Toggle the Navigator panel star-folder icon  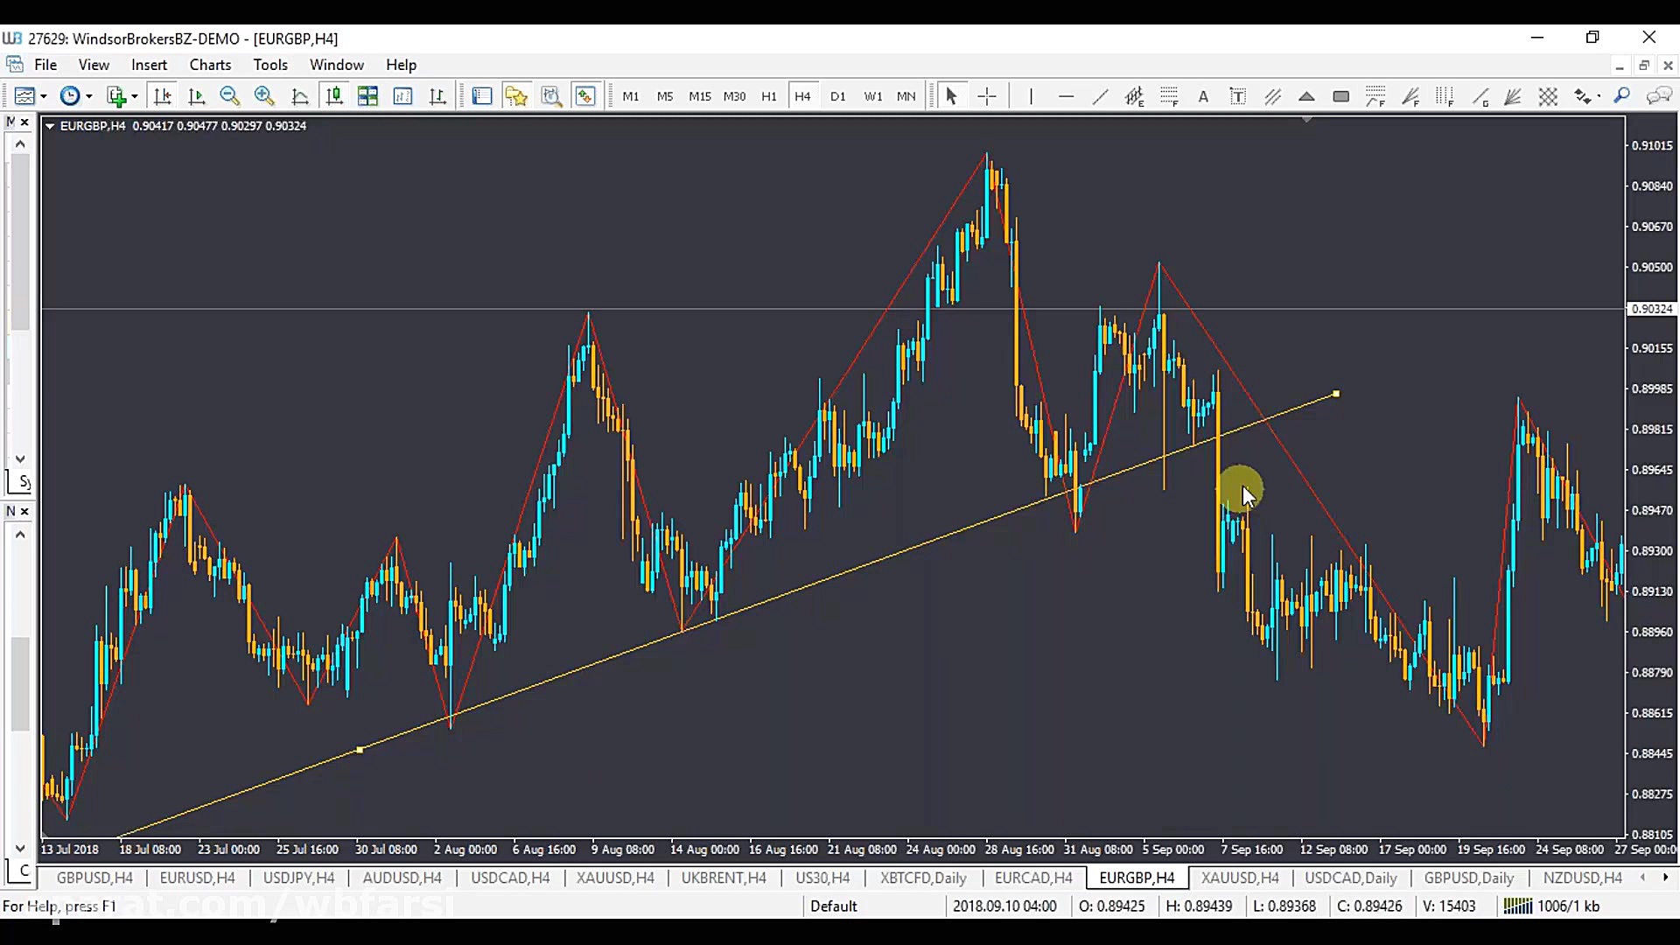(516, 96)
